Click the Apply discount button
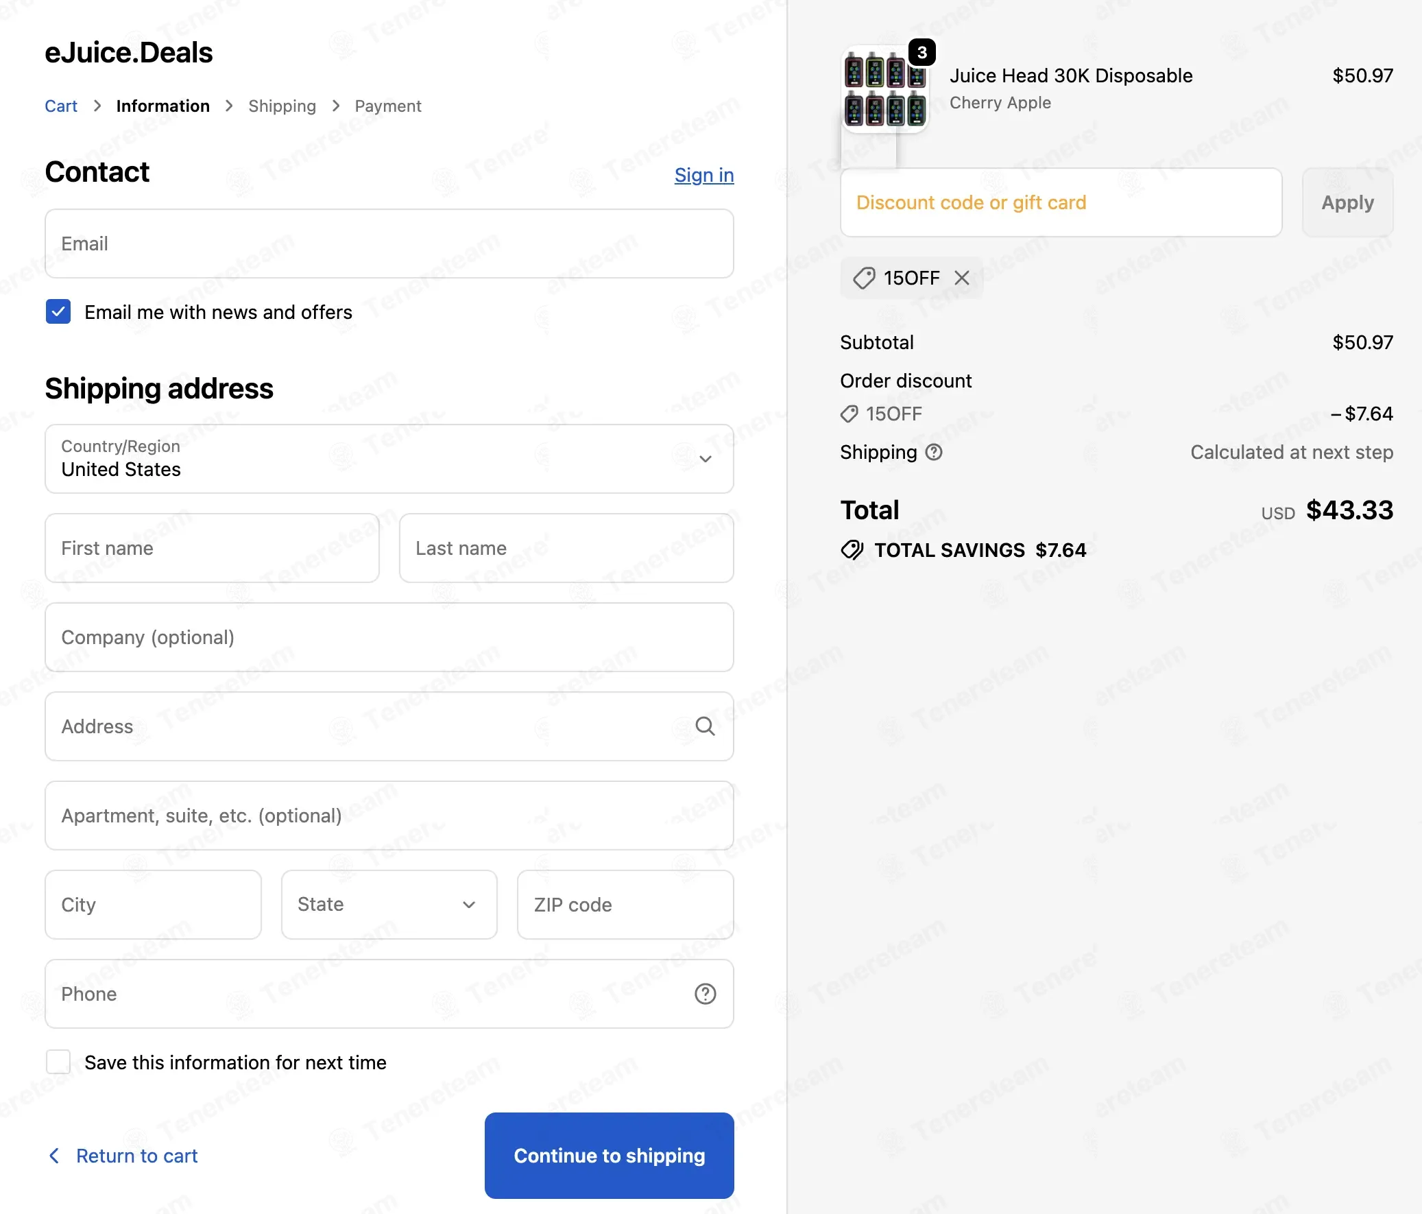The image size is (1422, 1214). click(x=1347, y=202)
